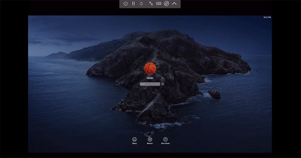Click the circular-arrow reset icon in VM toolbar

click(x=141, y=3)
